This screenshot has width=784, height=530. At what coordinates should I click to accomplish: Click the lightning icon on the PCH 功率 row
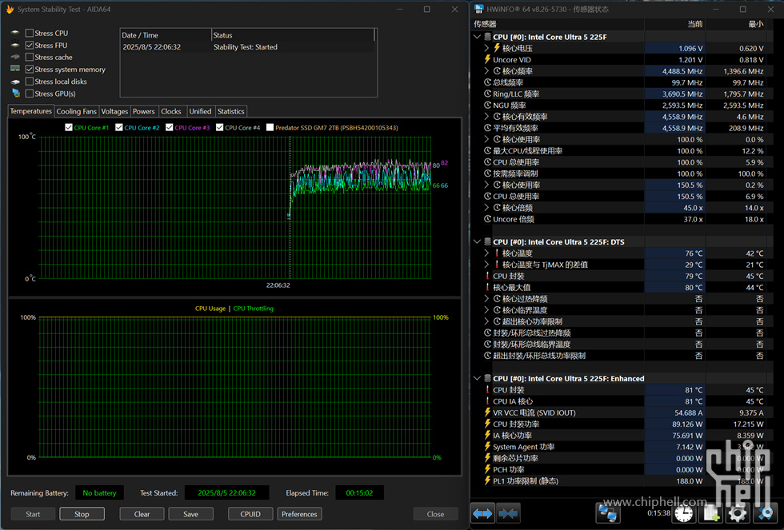487,469
